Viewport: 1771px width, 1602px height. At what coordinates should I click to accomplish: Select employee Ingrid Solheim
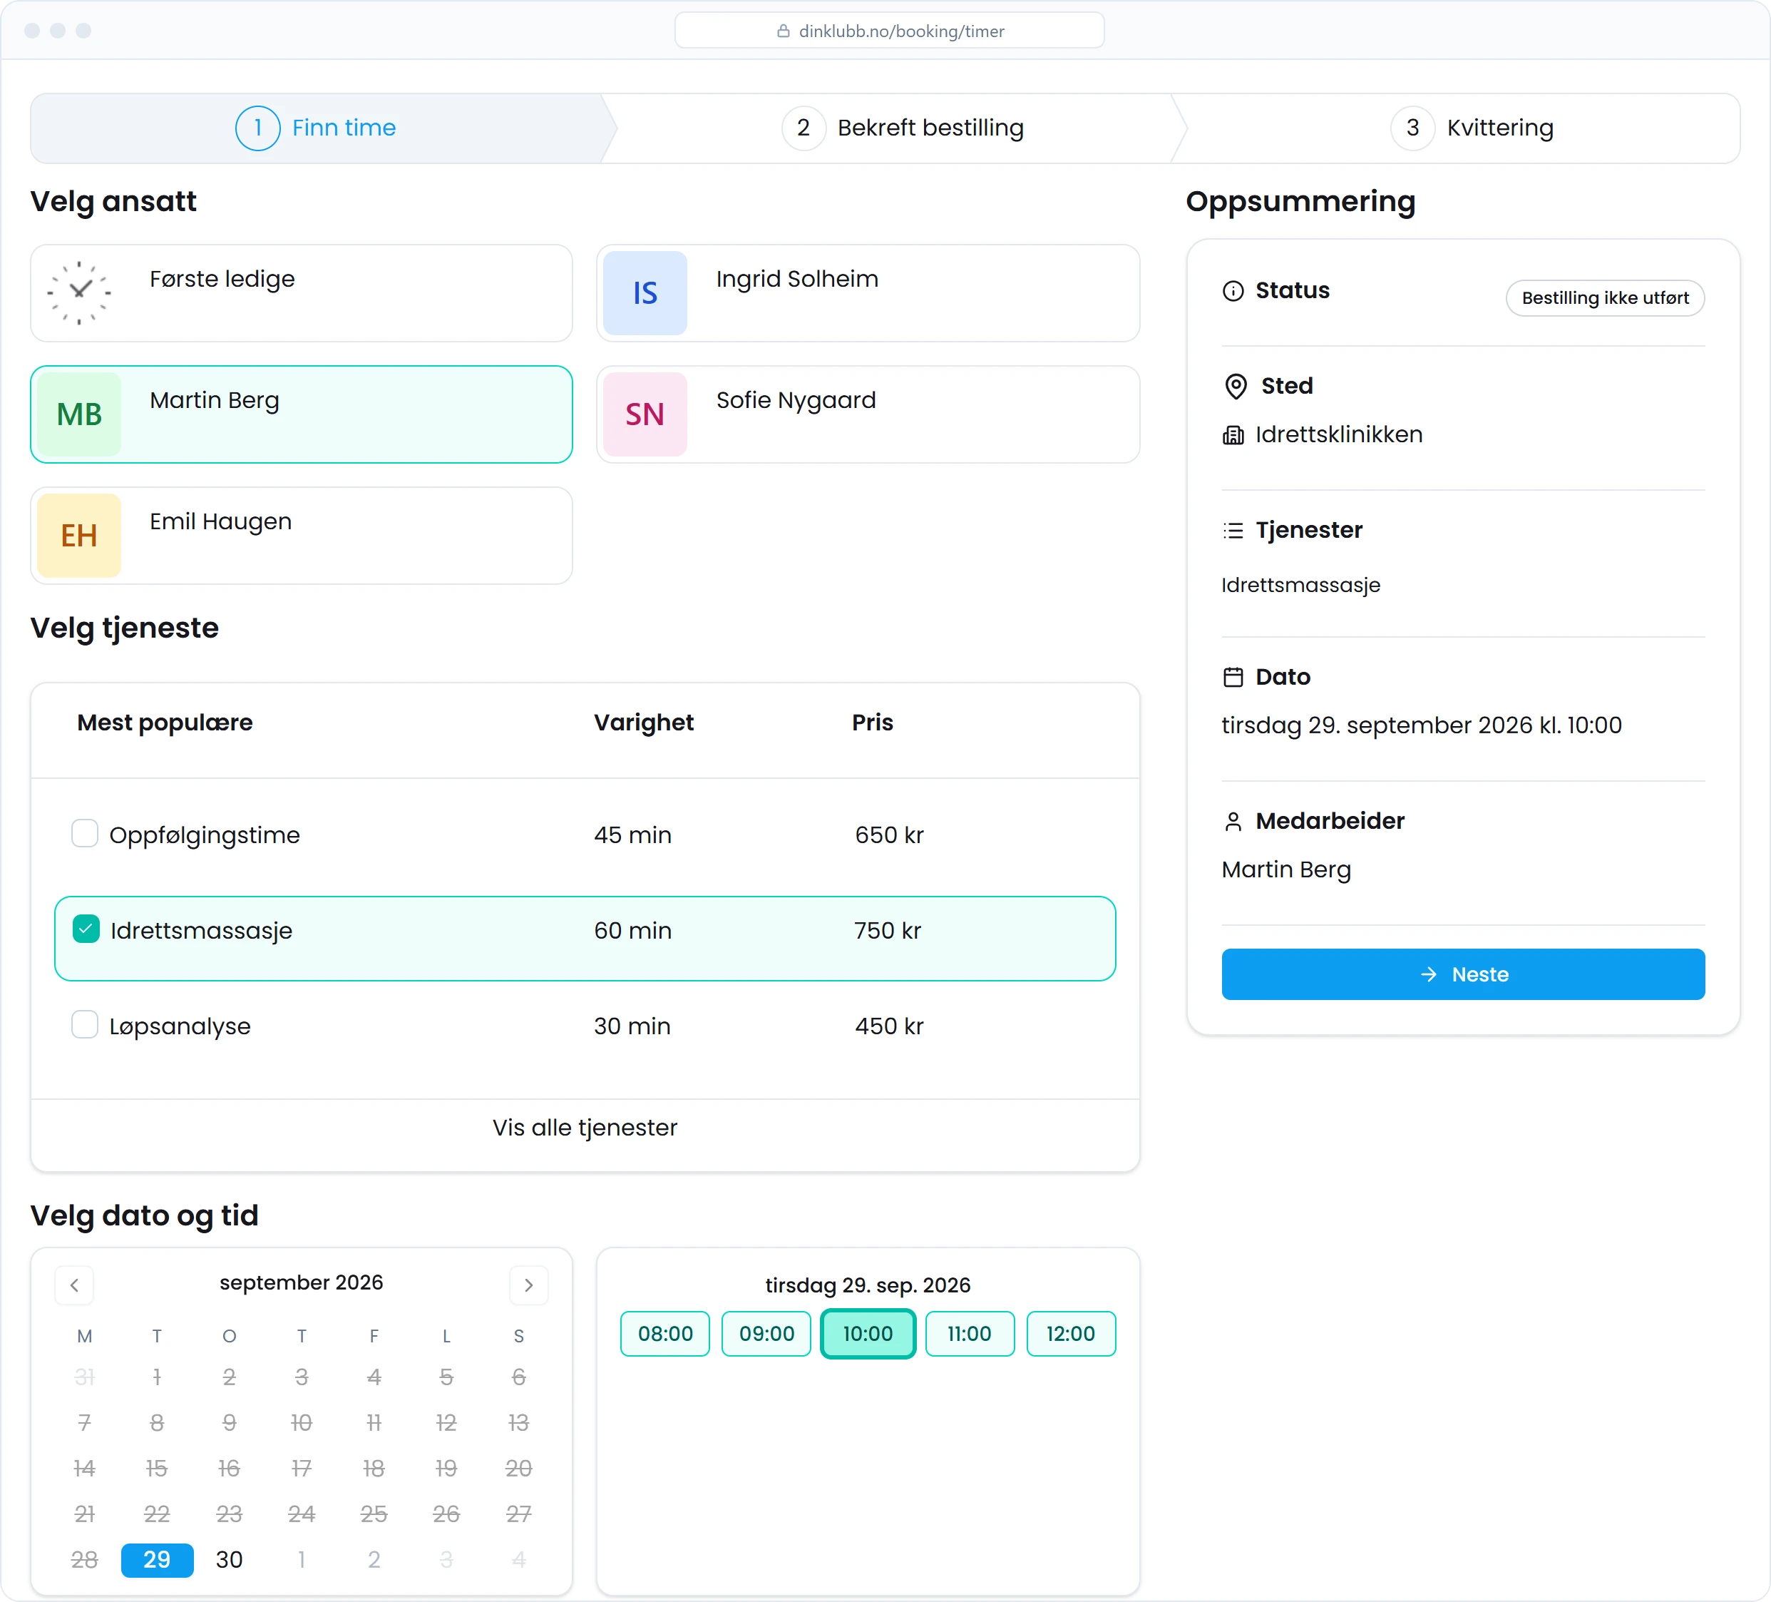click(868, 292)
